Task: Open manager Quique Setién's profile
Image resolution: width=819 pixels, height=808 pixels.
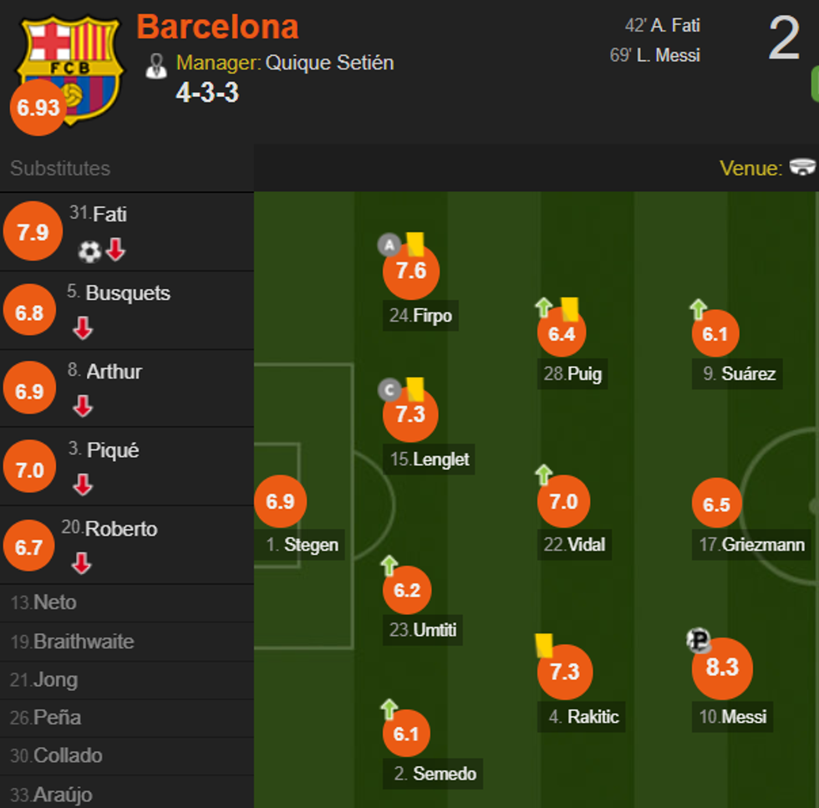Action: click(329, 63)
